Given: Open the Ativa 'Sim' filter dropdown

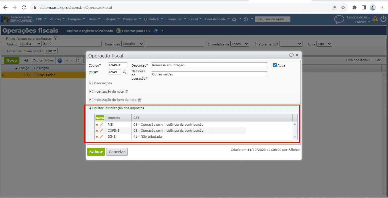Looking at the screenshot, I should [x=324, y=44].
